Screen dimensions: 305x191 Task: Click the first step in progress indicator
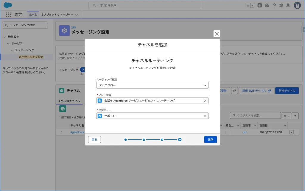[x=125, y=139]
